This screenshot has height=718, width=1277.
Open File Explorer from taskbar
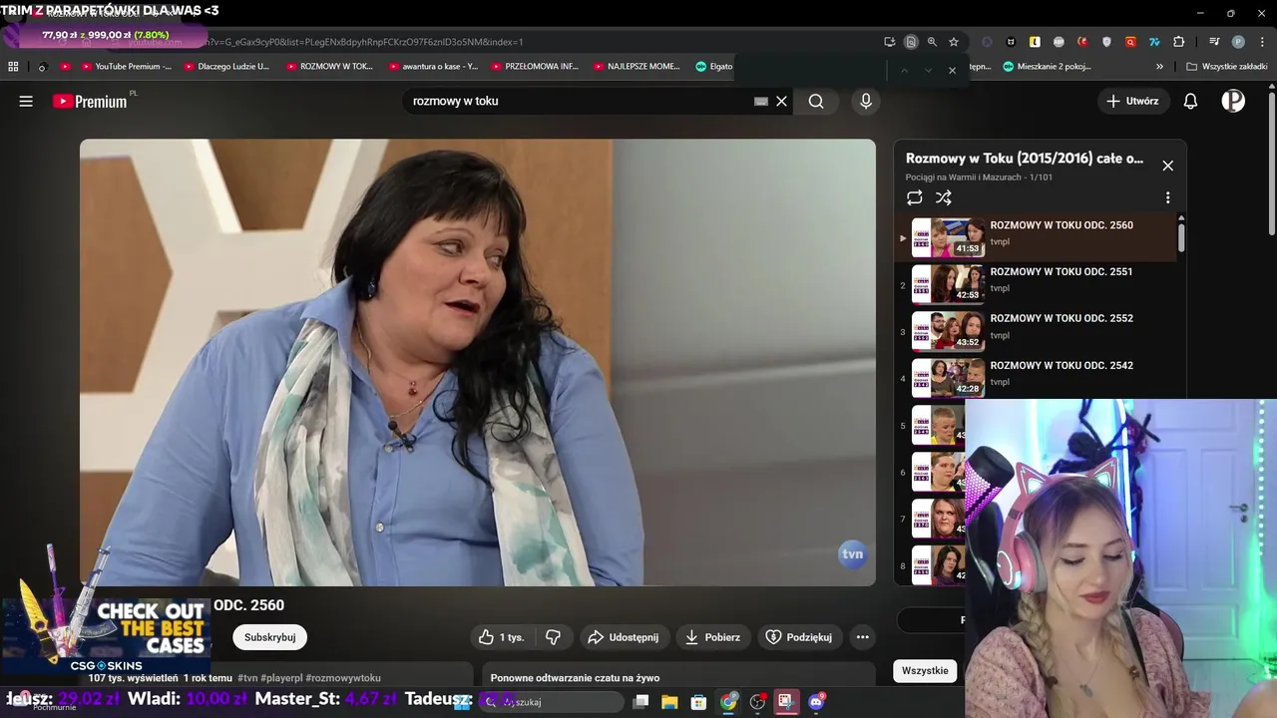[669, 702]
